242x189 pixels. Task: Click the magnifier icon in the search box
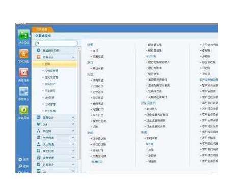tap(38, 43)
